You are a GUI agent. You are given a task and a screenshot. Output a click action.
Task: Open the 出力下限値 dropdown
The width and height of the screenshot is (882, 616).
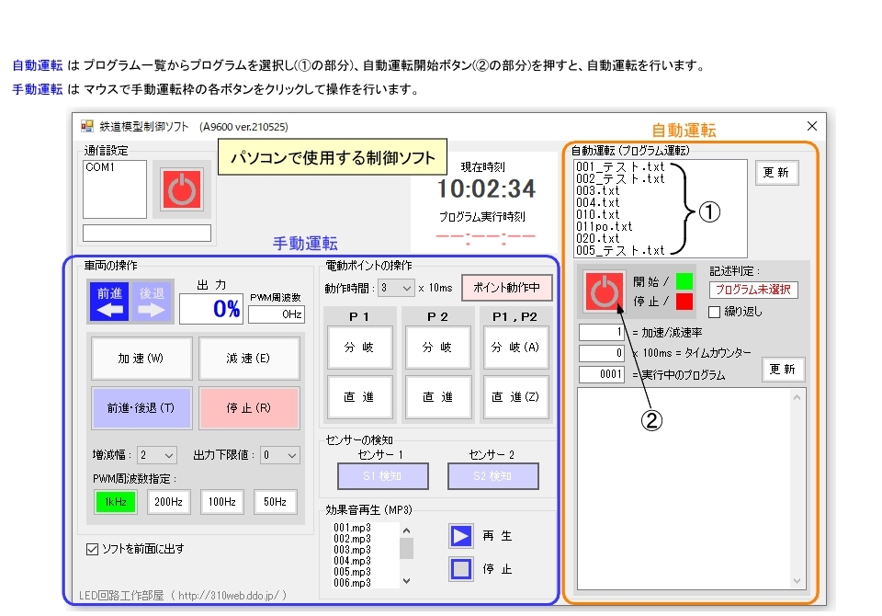pyautogui.click(x=279, y=455)
